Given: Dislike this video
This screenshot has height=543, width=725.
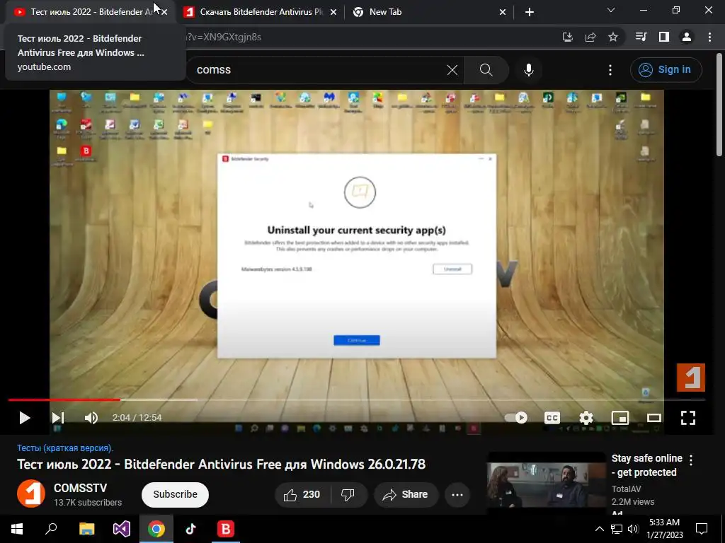Looking at the screenshot, I should [348, 494].
